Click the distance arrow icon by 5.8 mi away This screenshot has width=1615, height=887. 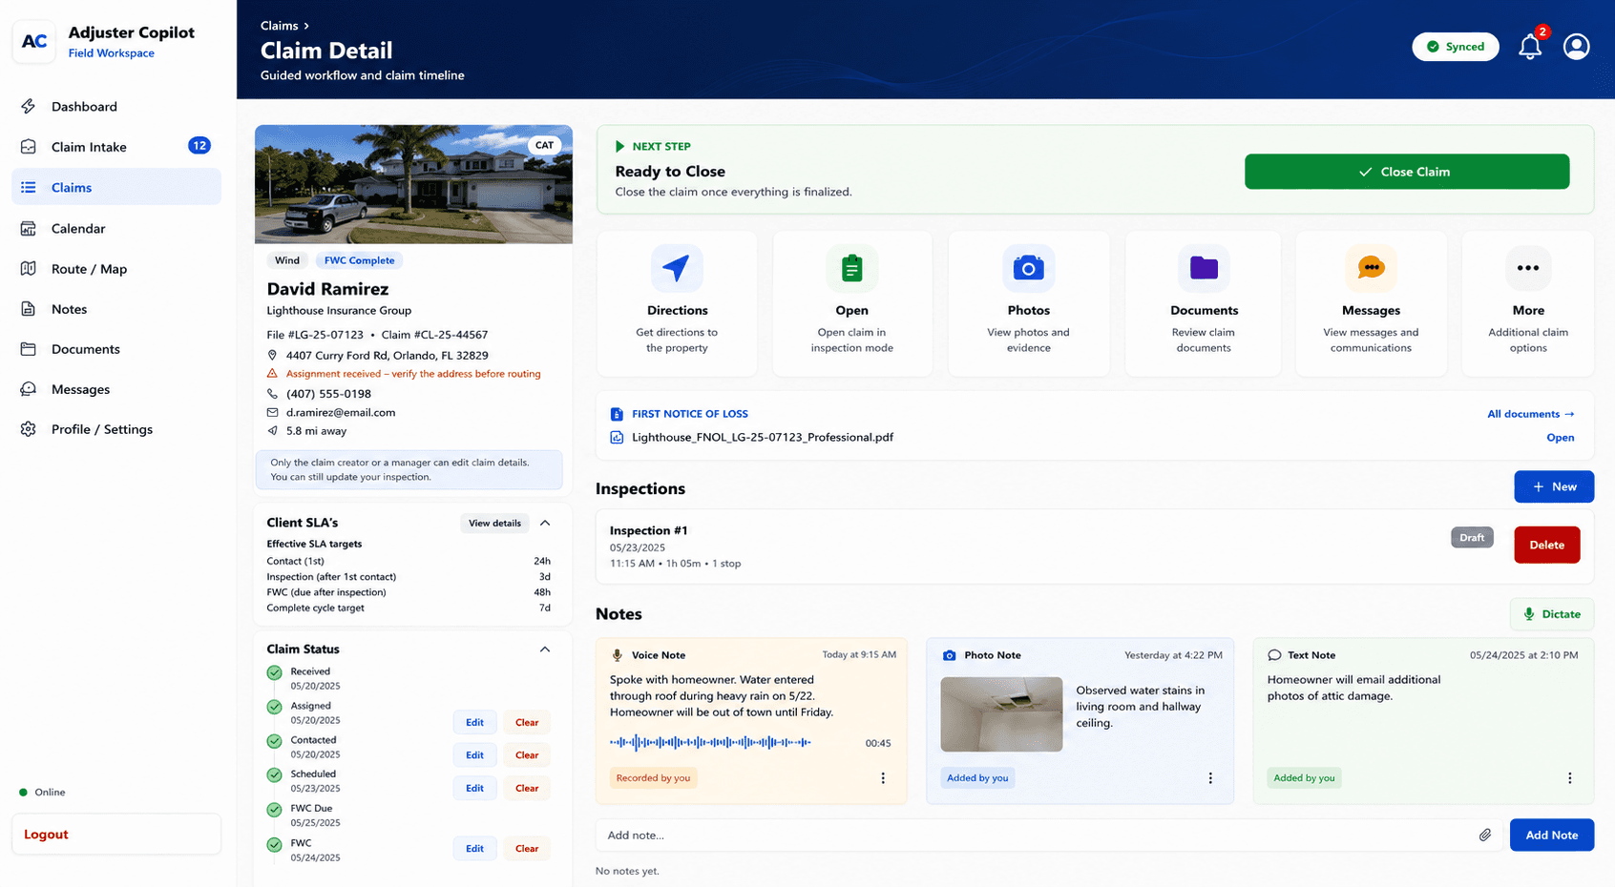tap(272, 431)
